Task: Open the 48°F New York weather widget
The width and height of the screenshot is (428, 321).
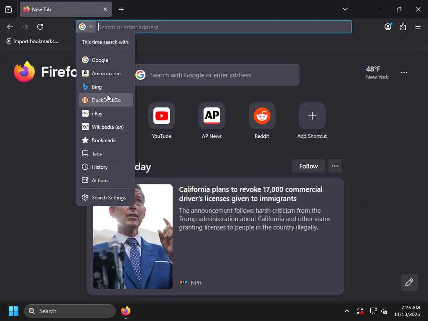Action: (377, 73)
